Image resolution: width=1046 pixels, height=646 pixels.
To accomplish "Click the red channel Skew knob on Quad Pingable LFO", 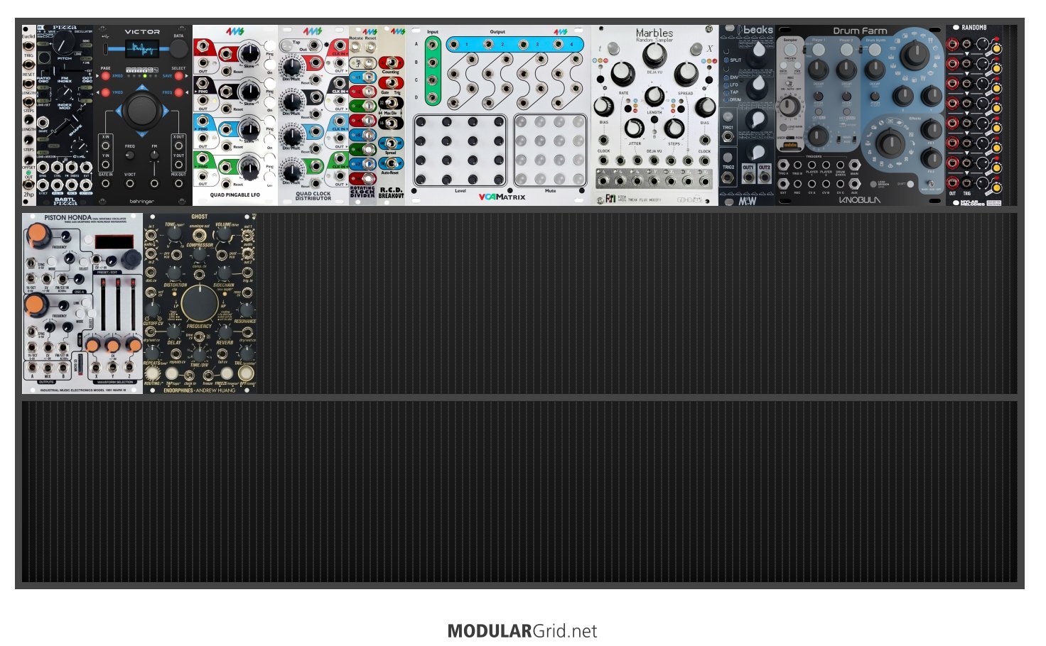I will point(249,53).
